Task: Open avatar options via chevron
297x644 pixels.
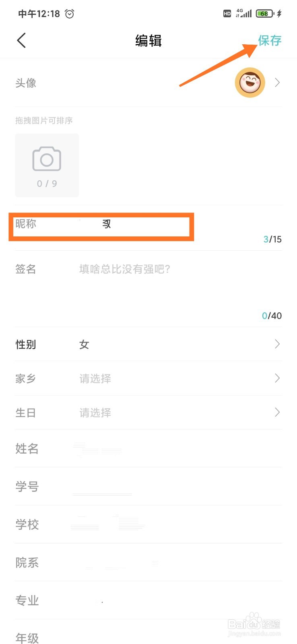Action: pyautogui.click(x=277, y=83)
